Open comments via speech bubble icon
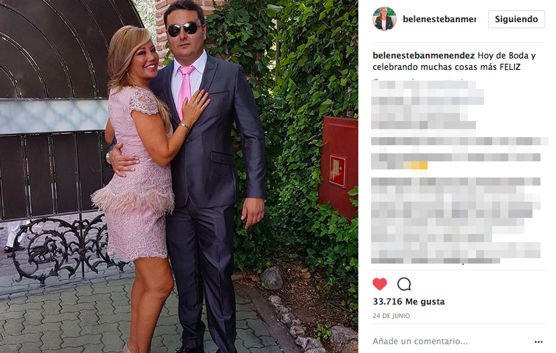 404,284
